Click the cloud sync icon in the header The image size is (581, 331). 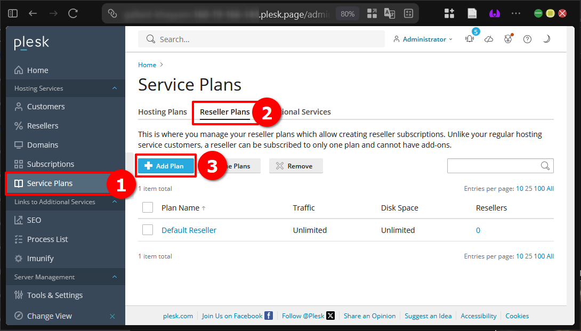tap(489, 39)
